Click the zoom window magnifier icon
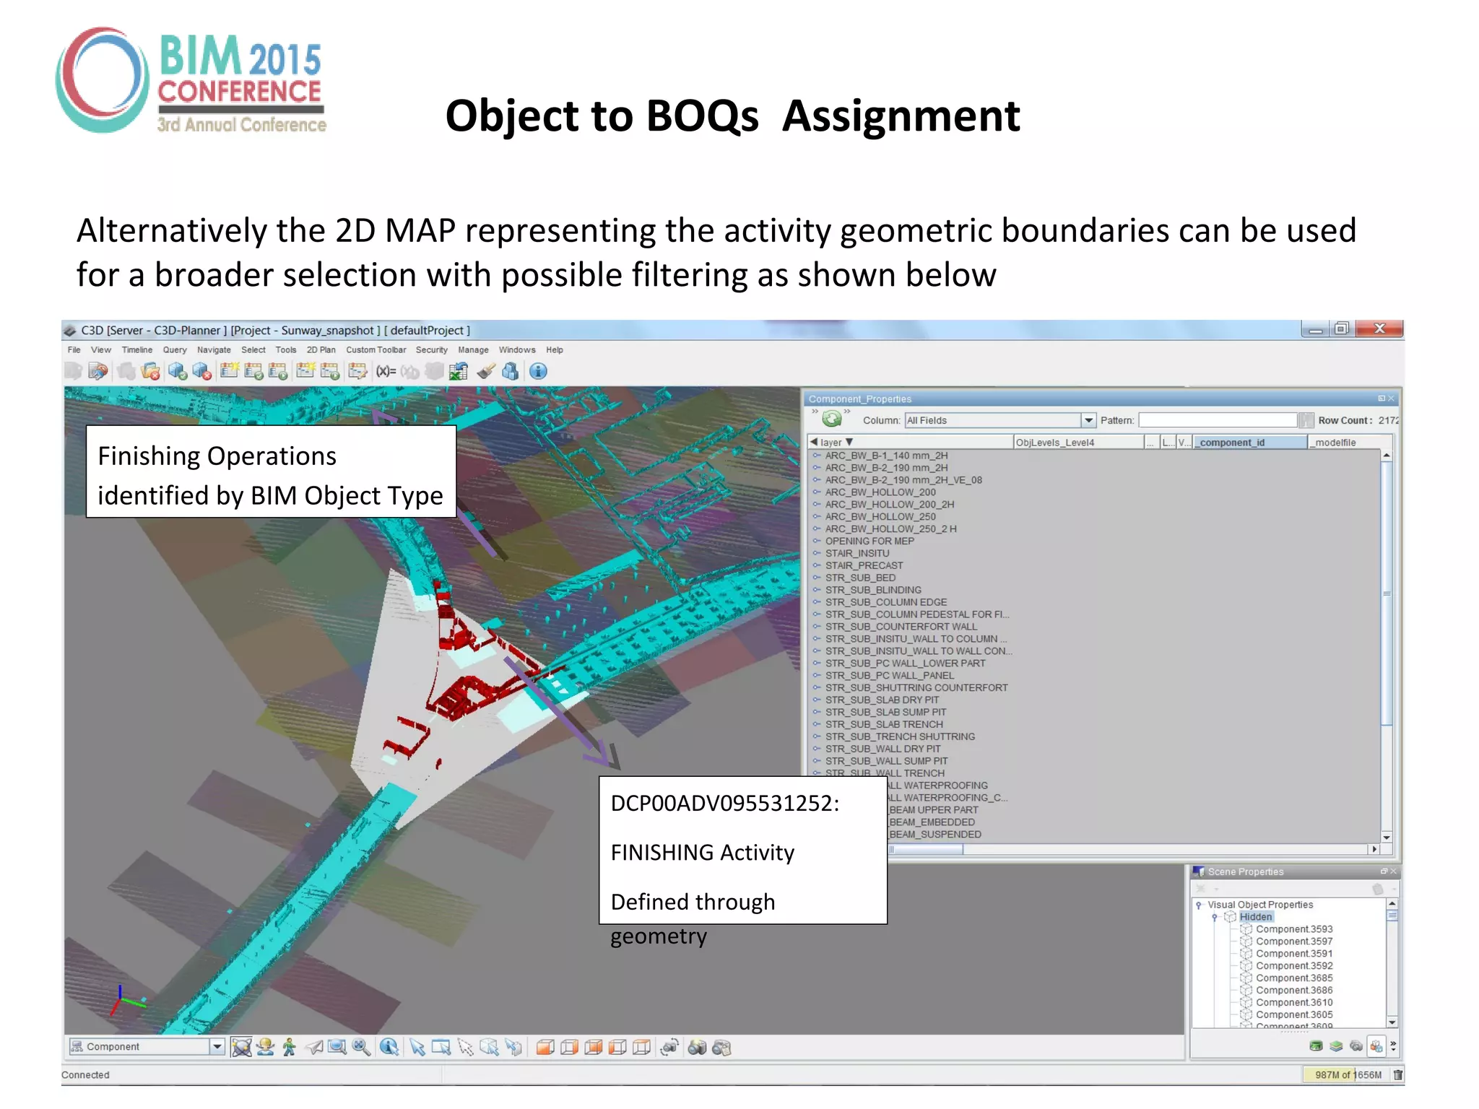 [337, 1047]
